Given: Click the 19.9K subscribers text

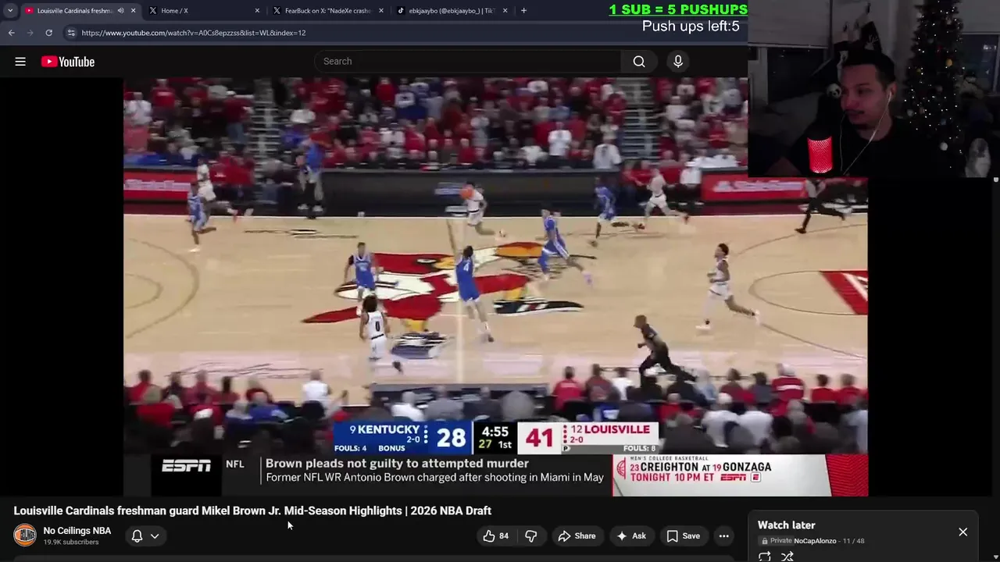Looking at the screenshot, I should (71, 542).
